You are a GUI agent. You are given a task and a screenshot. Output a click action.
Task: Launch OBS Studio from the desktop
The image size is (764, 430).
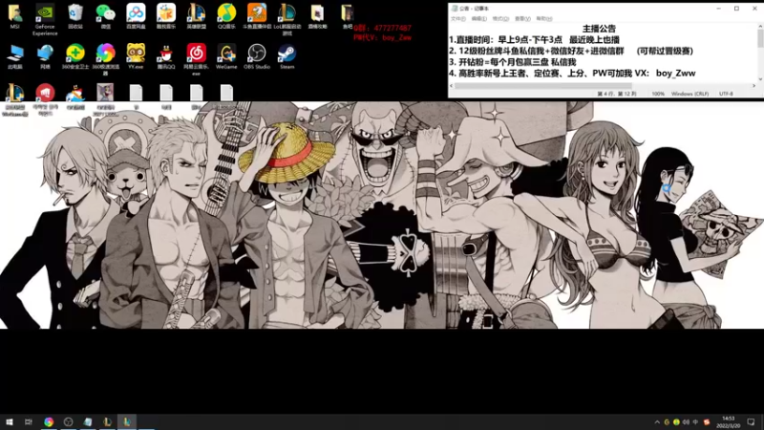point(256,56)
